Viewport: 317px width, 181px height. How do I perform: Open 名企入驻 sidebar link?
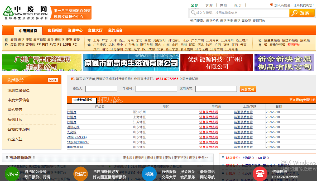pyautogui.click(x=15, y=139)
